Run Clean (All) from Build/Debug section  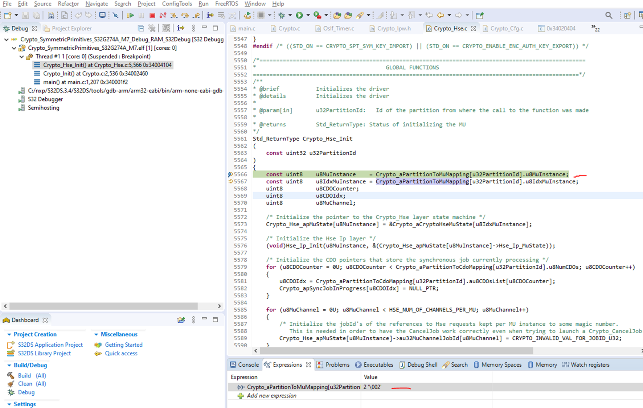point(25,383)
